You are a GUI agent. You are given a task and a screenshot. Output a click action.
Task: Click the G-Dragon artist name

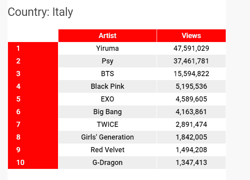(x=107, y=163)
